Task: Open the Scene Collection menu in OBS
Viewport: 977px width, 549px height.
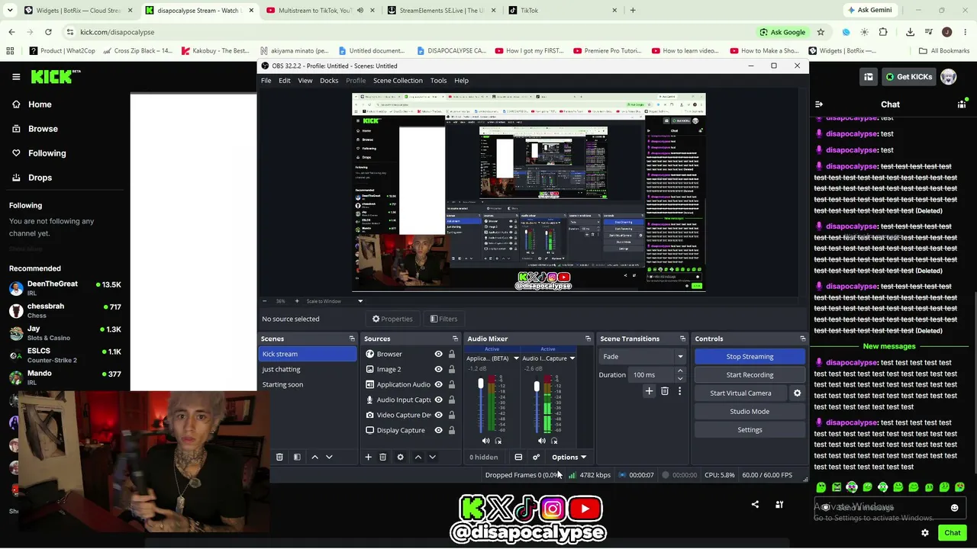Action: click(398, 80)
